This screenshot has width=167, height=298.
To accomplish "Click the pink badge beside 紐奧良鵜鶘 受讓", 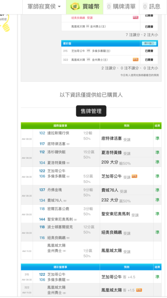I will click(136, 18).
